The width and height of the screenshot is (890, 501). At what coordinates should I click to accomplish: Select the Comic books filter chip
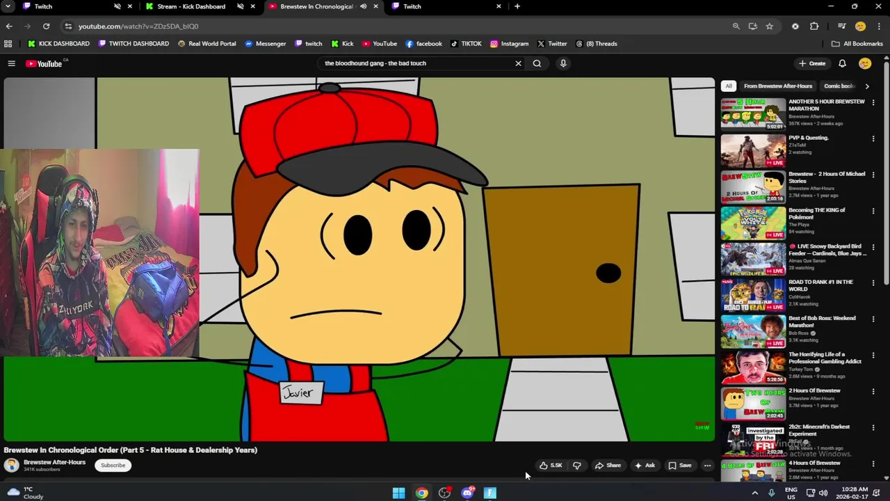tap(839, 86)
